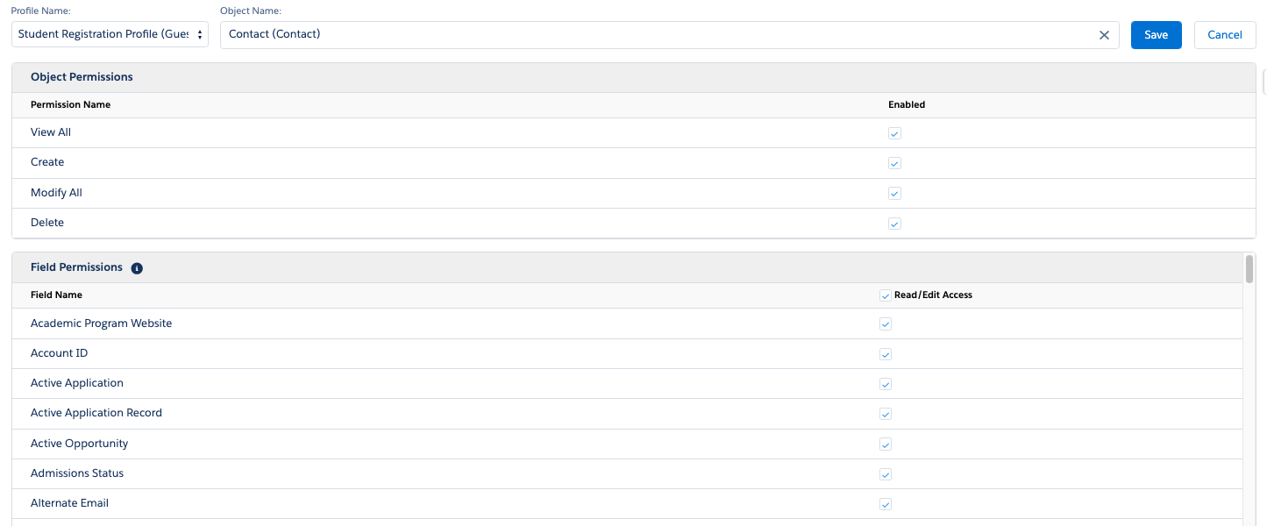This screenshot has width=1267, height=526.
Task: Toggle the View All permission checkbox
Action: pyautogui.click(x=894, y=133)
